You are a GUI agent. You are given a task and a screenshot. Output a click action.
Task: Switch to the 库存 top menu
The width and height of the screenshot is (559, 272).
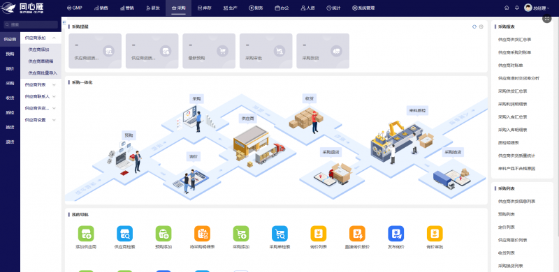(204, 8)
